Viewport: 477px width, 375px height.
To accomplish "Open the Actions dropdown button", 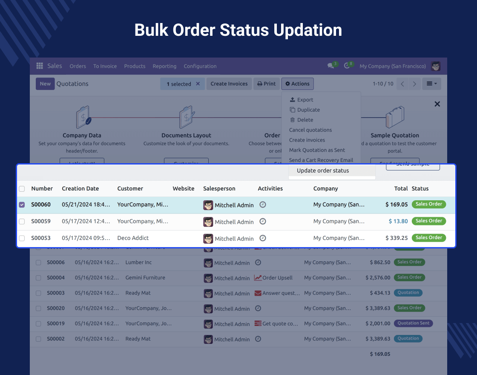I will [x=298, y=84].
